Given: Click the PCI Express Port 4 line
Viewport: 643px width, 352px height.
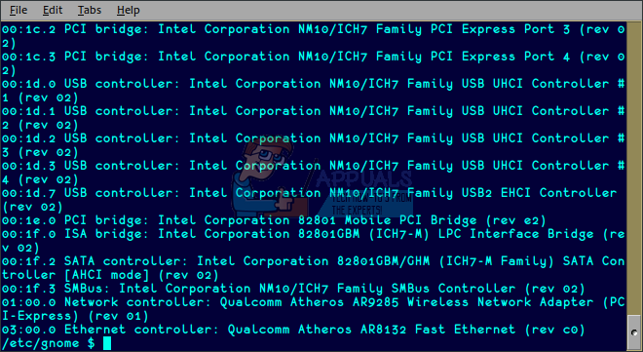Looking at the screenshot, I should point(314,63).
